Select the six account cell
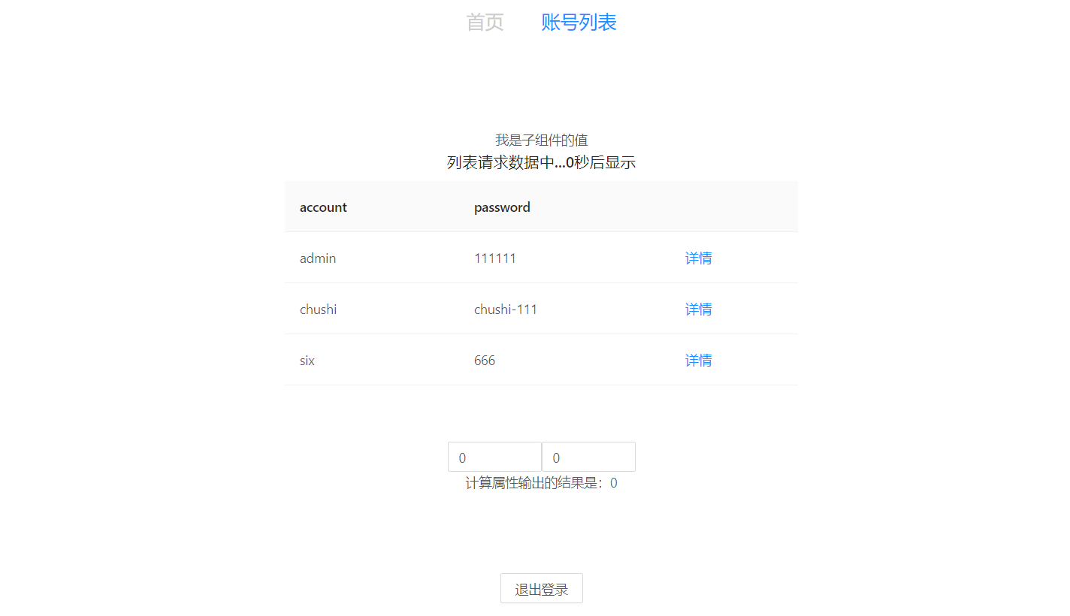Image resolution: width=1070 pixels, height=616 pixels. (x=372, y=361)
